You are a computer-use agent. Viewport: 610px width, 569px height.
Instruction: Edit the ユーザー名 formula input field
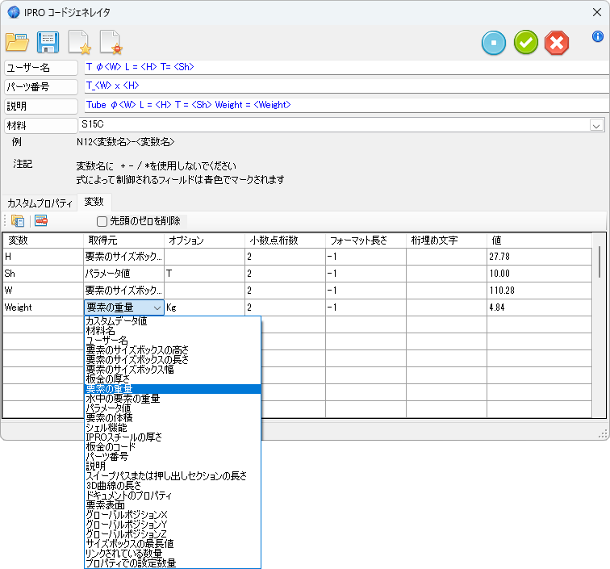[347, 67]
